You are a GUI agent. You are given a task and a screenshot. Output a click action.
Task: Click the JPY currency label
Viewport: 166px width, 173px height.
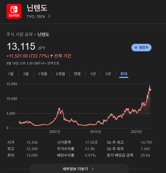41,48
